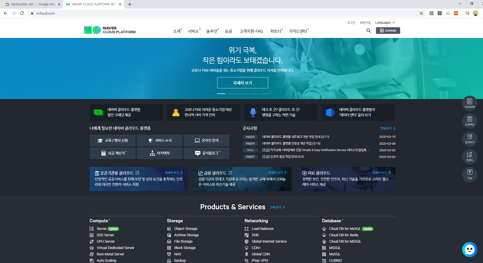This screenshot has width=483, height=263.
Task: Open the Global Internet Service globe icon
Action: (x=246, y=241)
